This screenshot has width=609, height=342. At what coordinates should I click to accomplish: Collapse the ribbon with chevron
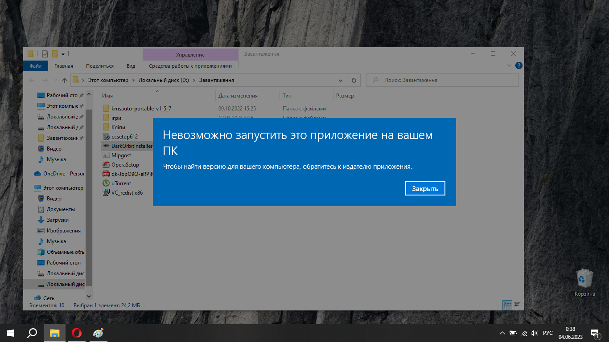[510, 65]
